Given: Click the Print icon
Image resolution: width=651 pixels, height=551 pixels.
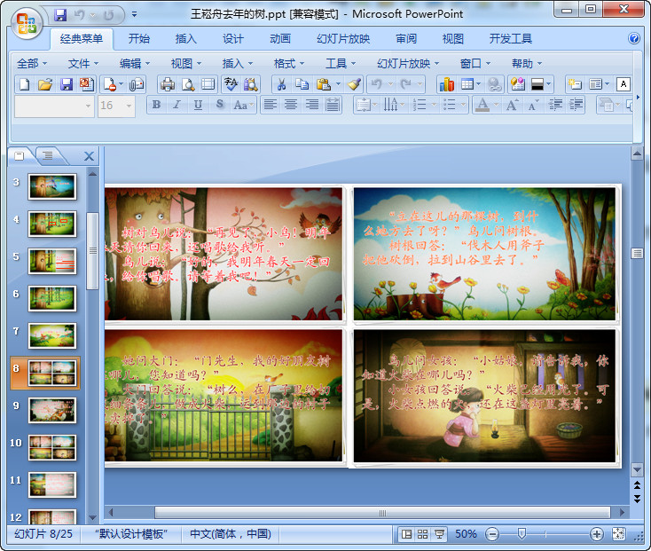Looking at the screenshot, I should 168,84.
